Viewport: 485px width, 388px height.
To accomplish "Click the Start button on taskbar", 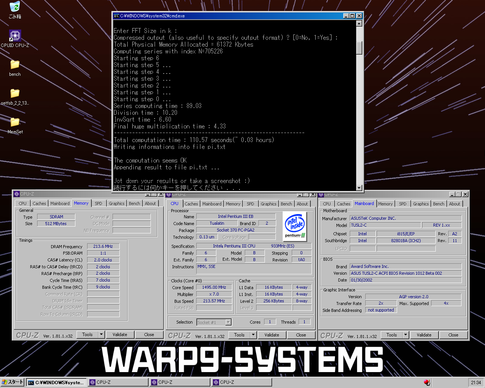I will pyautogui.click(x=13, y=382).
